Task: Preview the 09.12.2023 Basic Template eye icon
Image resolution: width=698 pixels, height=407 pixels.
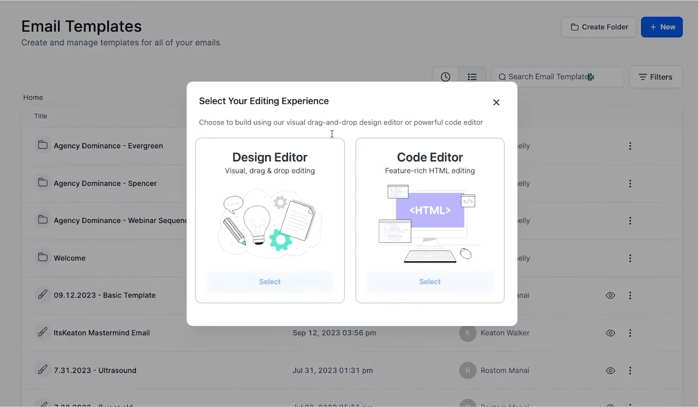Action: [x=610, y=295]
